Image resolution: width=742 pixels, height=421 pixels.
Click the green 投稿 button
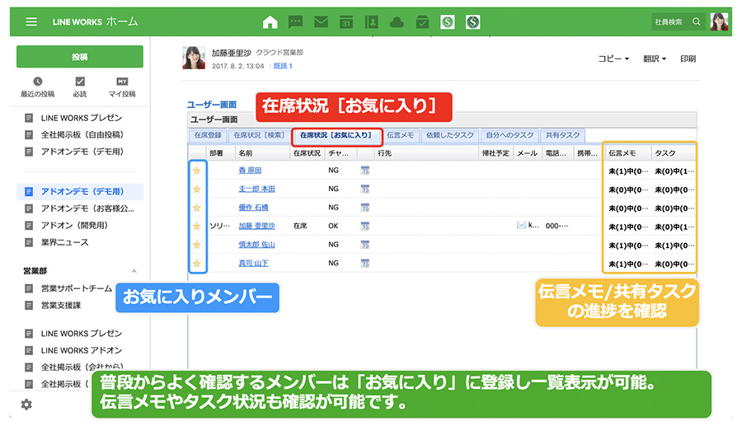click(80, 57)
